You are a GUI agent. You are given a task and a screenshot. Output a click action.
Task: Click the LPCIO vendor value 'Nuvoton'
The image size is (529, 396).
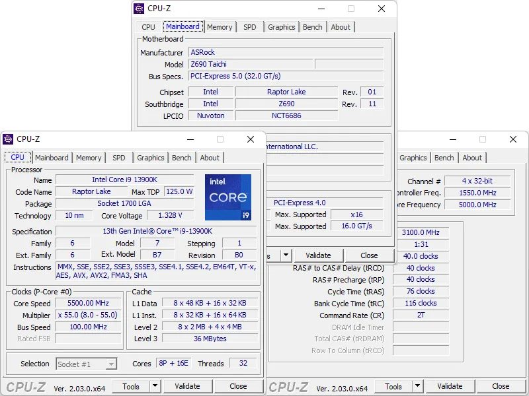pyautogui.click(x=210, y=115)
